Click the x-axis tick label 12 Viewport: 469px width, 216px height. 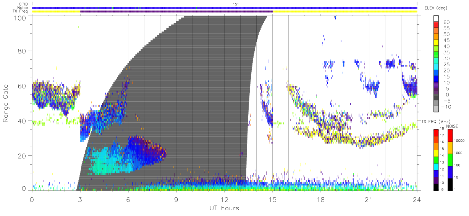(225, 200)
